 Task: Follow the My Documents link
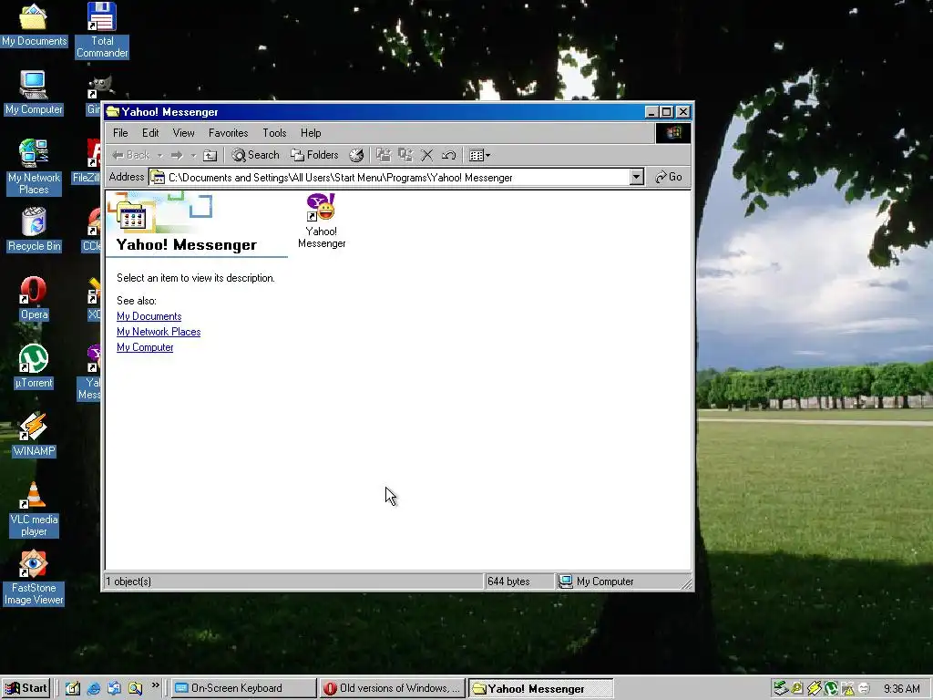[x=149, y=316]
